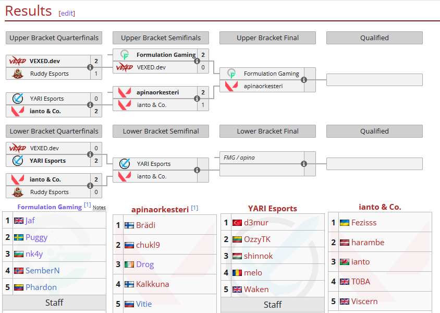Open player page for Puggy

36,237
